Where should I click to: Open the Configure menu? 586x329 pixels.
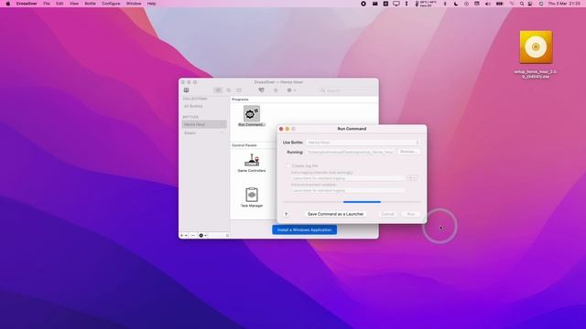click(x=111, y=4)
